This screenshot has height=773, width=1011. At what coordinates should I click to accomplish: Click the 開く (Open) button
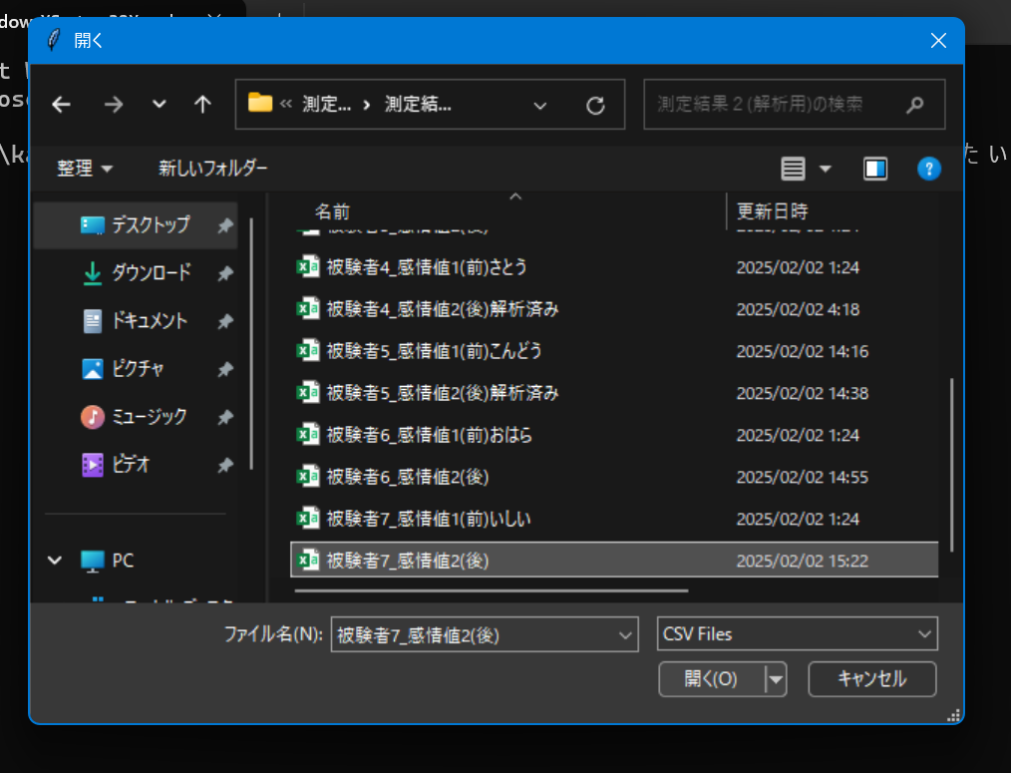(x=709, y=679)
